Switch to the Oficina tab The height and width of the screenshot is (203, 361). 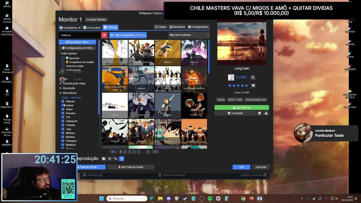[x=110, y=27]
